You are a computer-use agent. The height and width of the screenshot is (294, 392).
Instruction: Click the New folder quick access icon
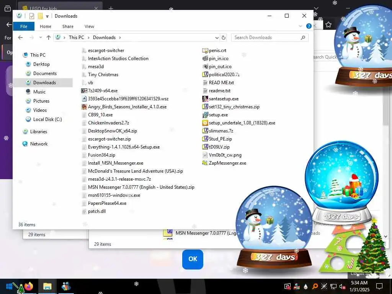point(40,16)
